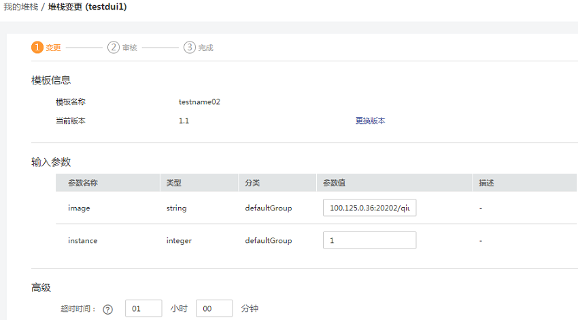Click the string type cell
Image resolution: width=578 pixels, height=320 pixels.
(176, 208)
